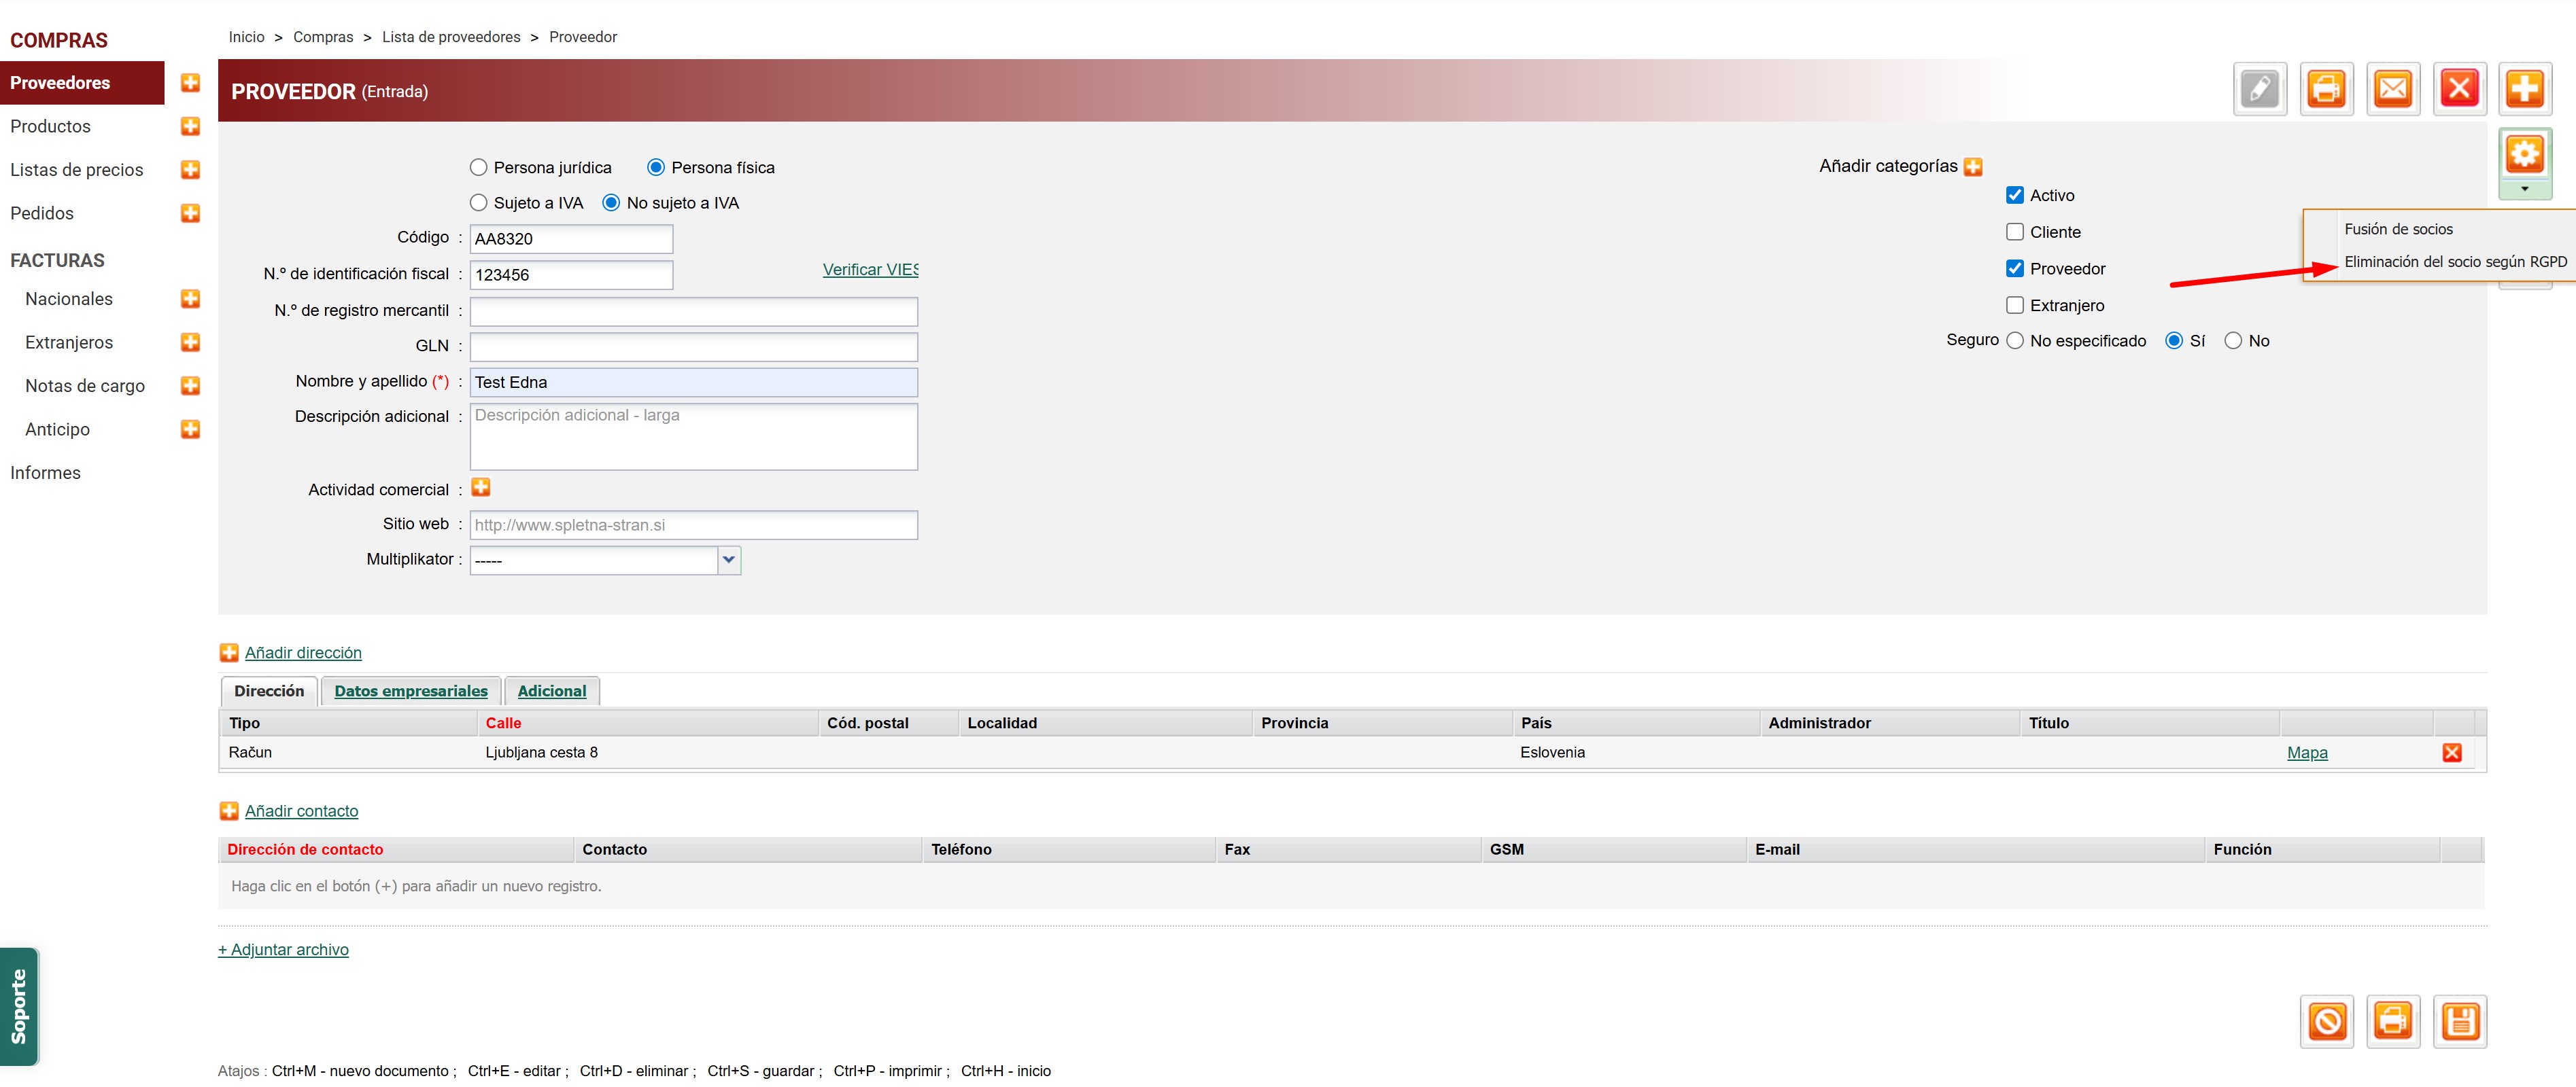Uncheck the Activo checkbox

[2015, 196]
